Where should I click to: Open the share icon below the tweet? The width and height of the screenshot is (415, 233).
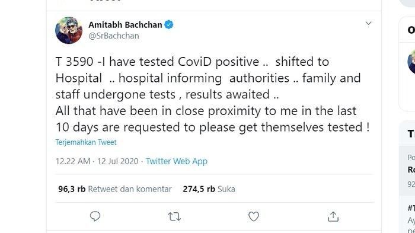click(x=333, y=216)
